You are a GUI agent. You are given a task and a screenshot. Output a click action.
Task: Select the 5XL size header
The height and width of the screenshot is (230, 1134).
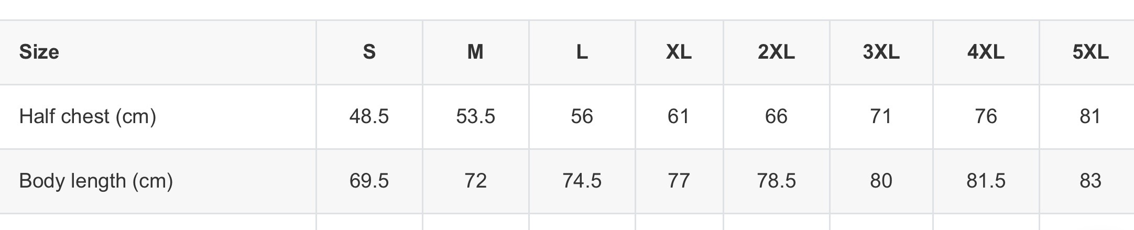pos(1091,52)
